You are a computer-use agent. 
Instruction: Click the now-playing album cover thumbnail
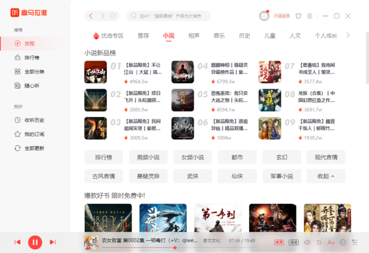pos(92,243)
